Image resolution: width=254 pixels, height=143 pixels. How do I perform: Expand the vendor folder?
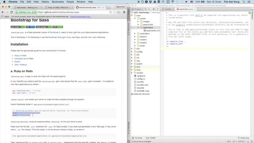[x=132, y=73]
